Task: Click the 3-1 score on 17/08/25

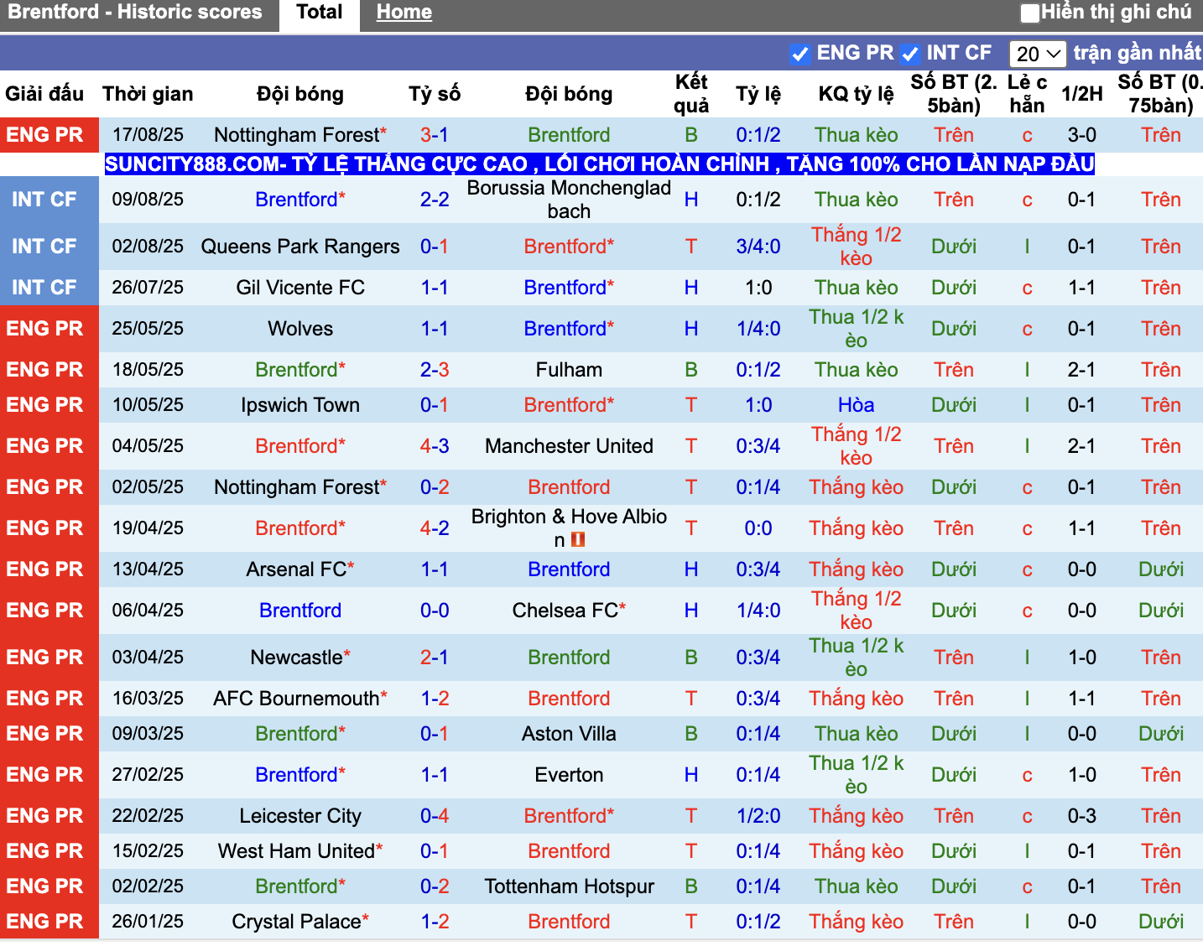Action: 435,135
